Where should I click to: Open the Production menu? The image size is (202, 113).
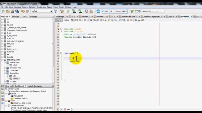coord(41,7)
